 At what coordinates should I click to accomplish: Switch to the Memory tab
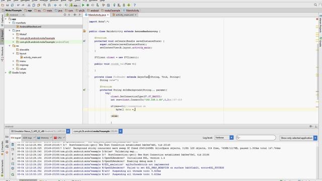[x=44, y=138]
